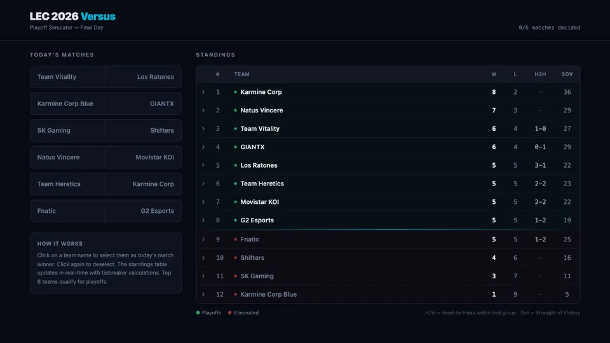Select the Los Ratones name in standings
This screenshot has width=610, height=343.
tap(259, 165)
